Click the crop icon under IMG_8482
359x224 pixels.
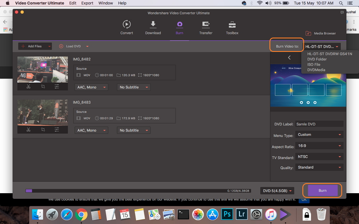(43, 86)
